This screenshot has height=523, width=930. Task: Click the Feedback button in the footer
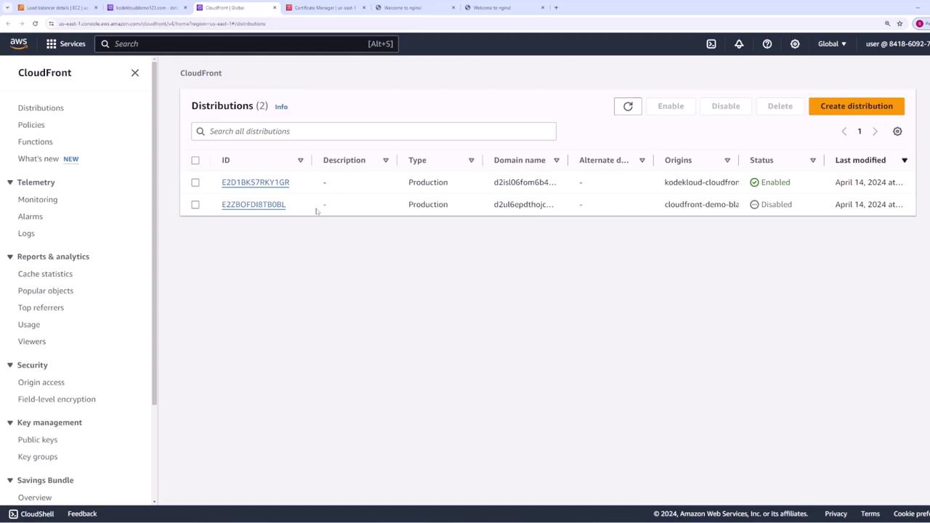coord(82,514)
